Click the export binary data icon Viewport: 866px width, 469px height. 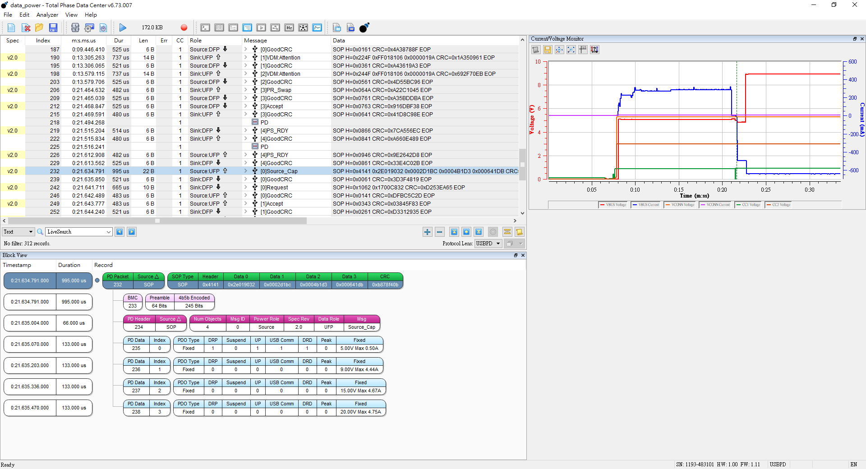click(351, 28)
